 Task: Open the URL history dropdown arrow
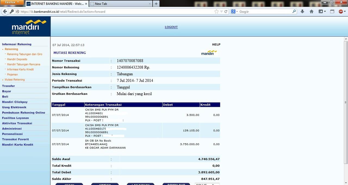pyautogui.click(x=222, y=12)
